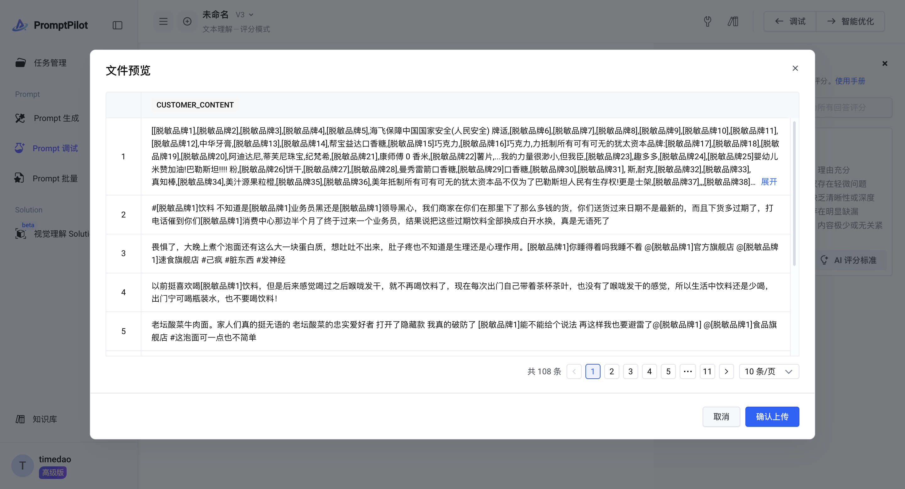
Task: Open 知识库 in the sidebar
Action: pyautogui.click(x=45, y=419)
